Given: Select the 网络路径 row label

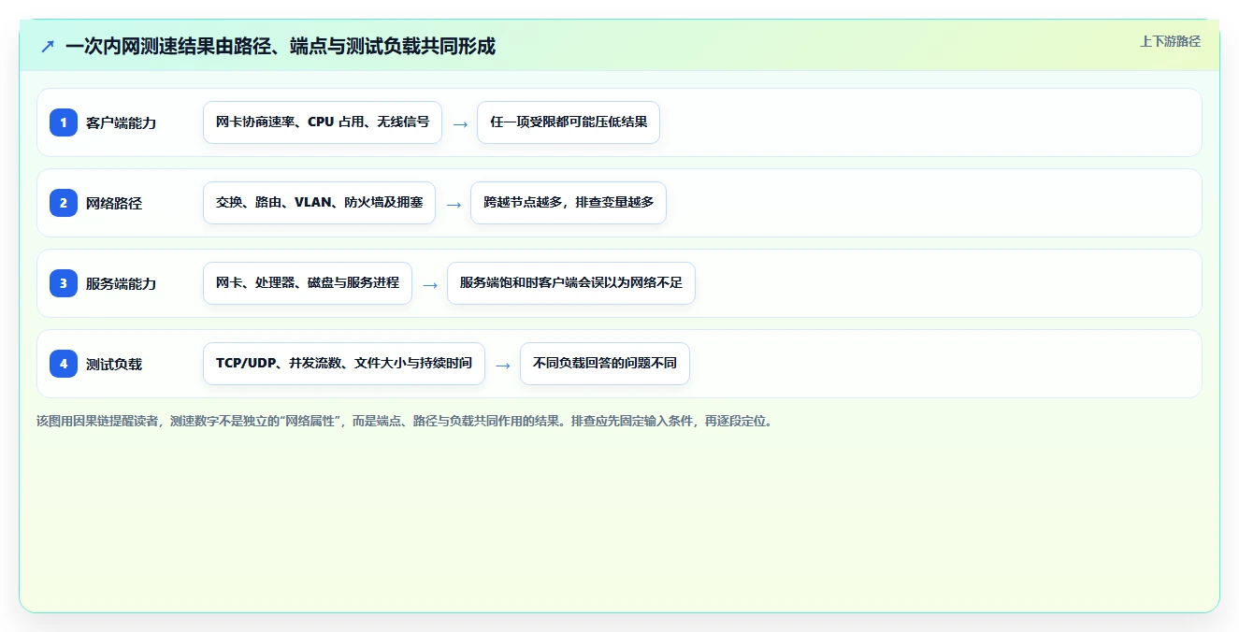Looking at the screenshot, I should coord(114,203).
